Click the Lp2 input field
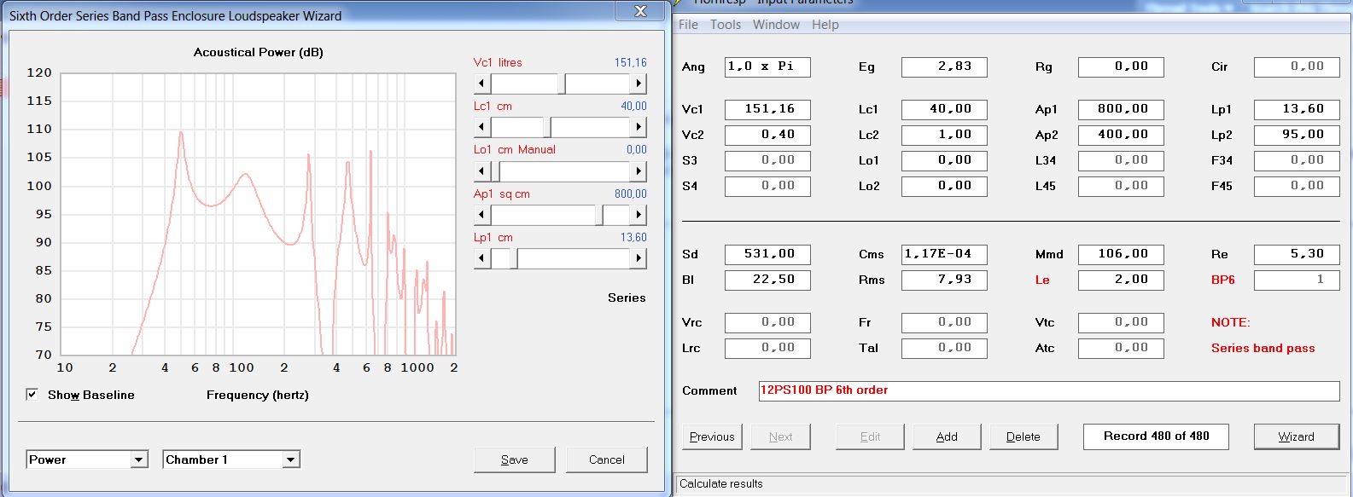The height and width of the screenshot is (497, 1353). coord(1297,135)
